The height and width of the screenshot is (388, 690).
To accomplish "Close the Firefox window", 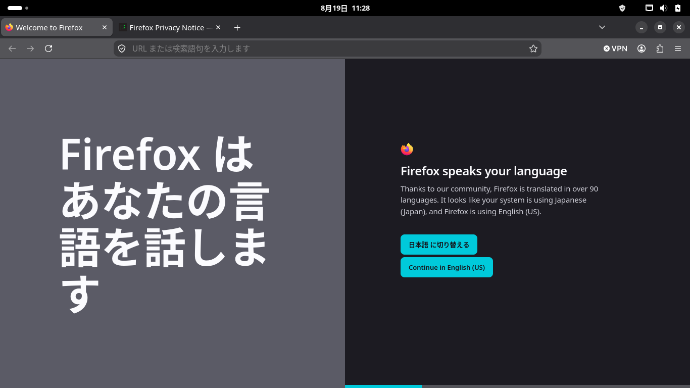I will tap(678, 27).
